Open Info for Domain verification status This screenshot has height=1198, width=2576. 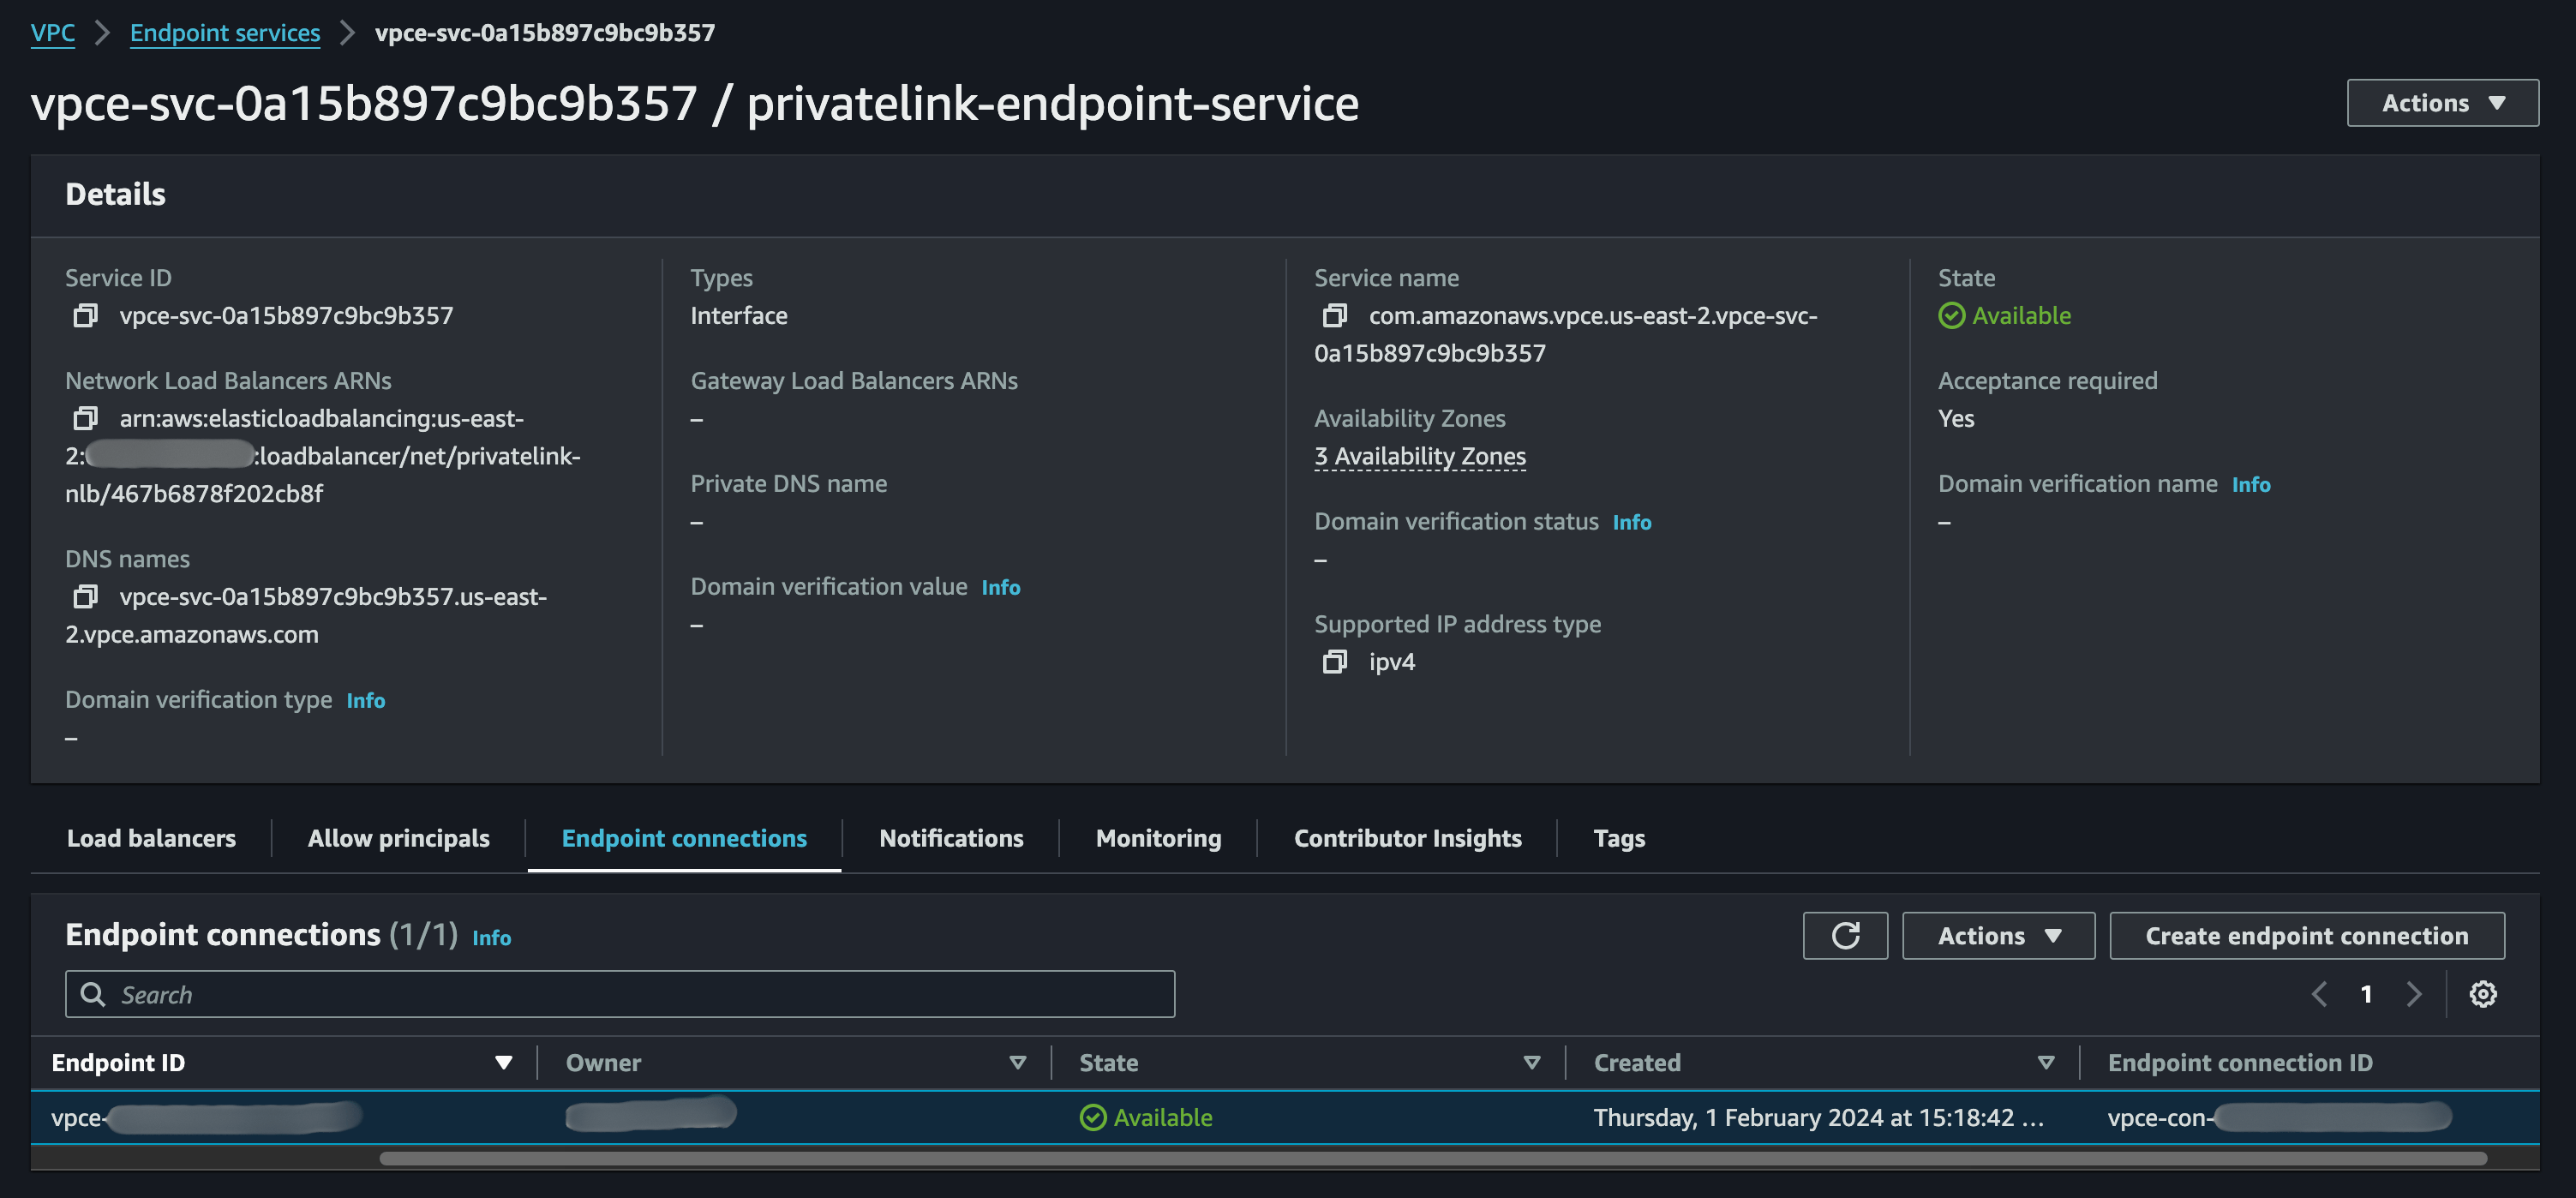coord(1632,522)
